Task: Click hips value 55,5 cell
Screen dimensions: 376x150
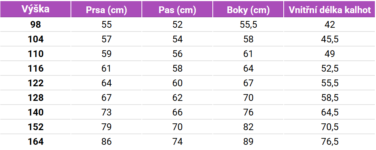Action: 248,25
